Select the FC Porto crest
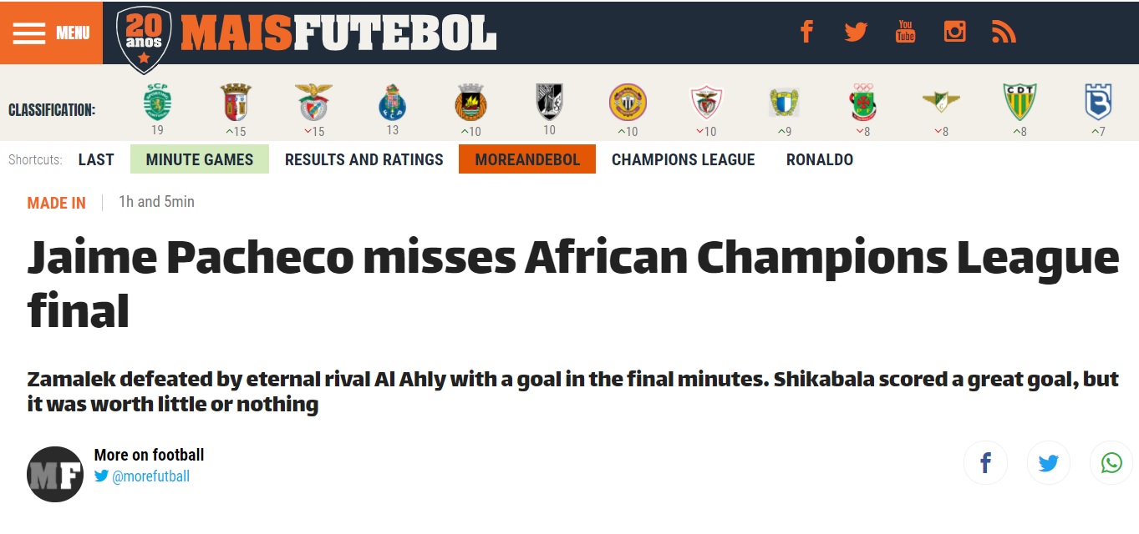The image size is (1139, 534). click(x=392, y=103)
